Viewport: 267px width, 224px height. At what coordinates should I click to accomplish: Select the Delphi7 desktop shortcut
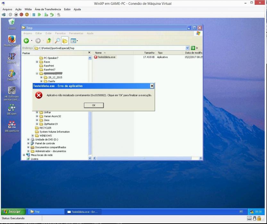12,75
